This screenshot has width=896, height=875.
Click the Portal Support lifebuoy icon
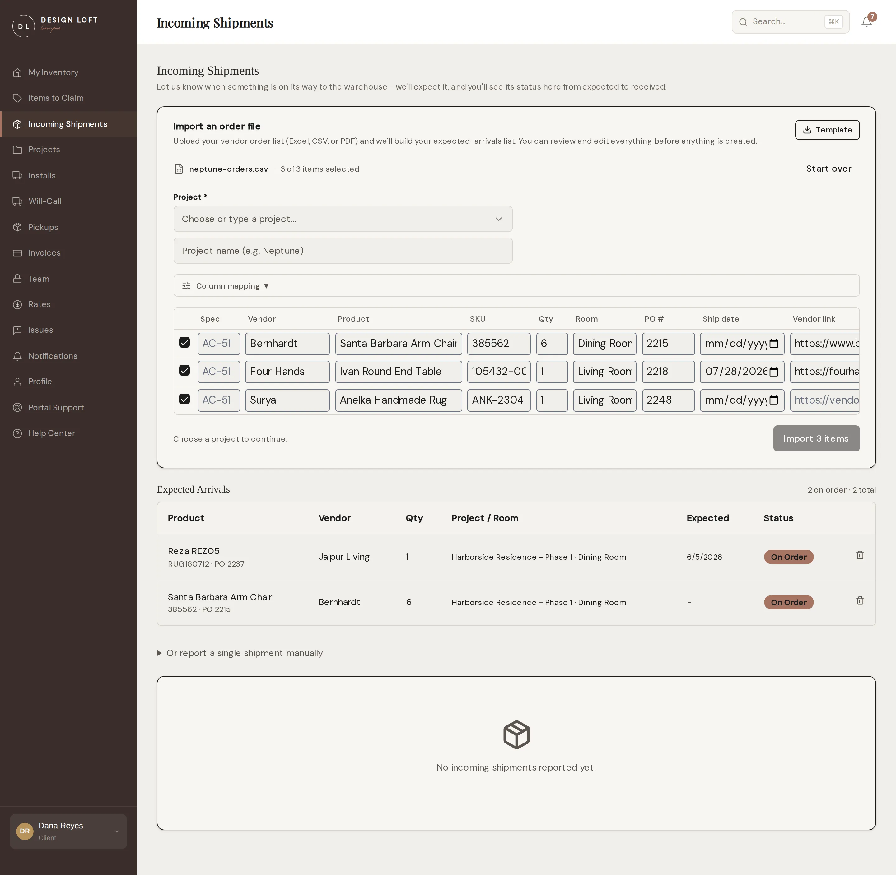17,408
